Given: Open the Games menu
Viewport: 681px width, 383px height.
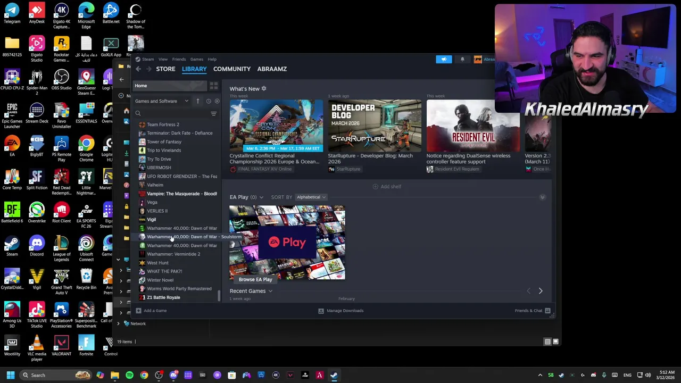Looking at the screenshot, I should pyautogui.click(x=196, y=59).
